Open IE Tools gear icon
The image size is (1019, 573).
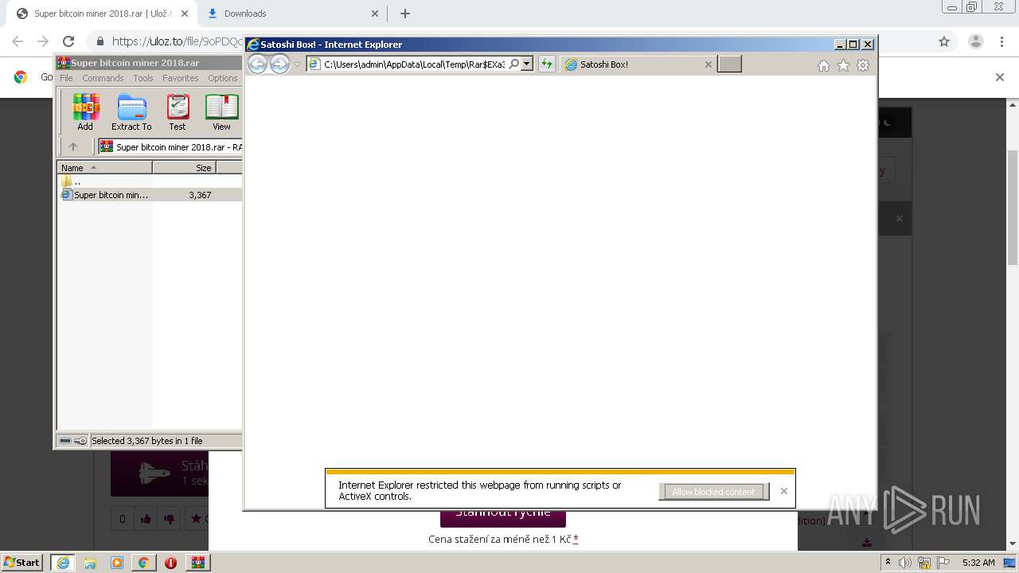(x=863, y=65)
